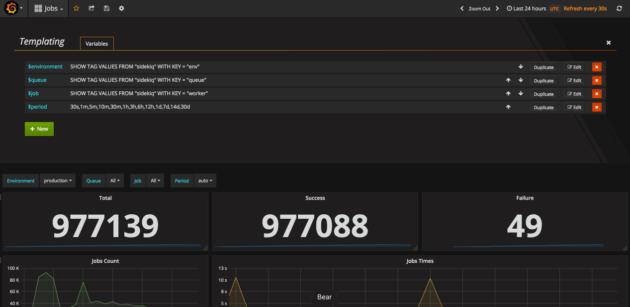Toggle Refresh every 30s setting
Viewport: 630px width, 307px height.
(x=585, y=8)
